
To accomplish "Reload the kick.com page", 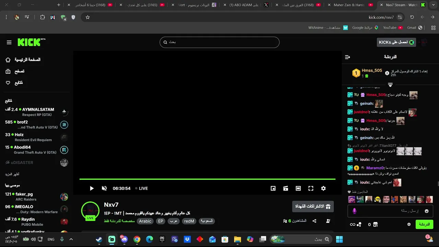I will coord(412,17).
